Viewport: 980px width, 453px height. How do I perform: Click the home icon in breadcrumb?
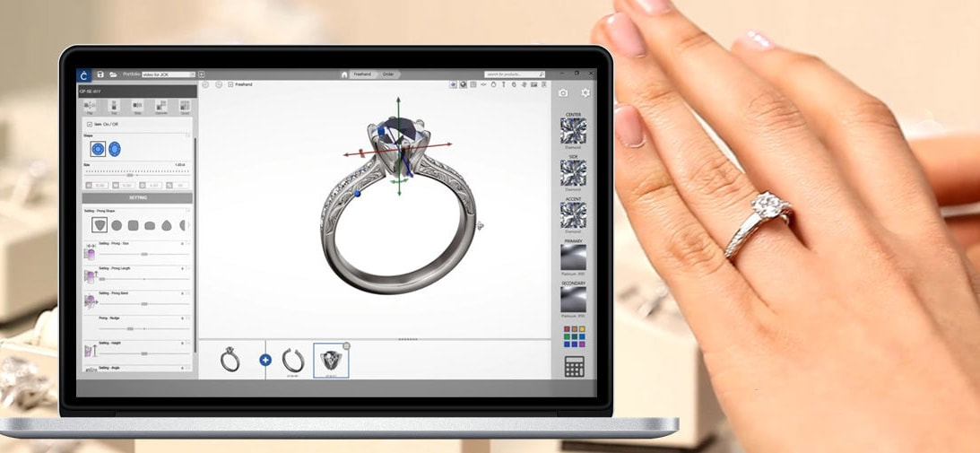344,74
